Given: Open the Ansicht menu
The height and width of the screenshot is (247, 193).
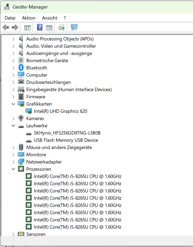Looking at the screenshot, I should pos(50,18).
